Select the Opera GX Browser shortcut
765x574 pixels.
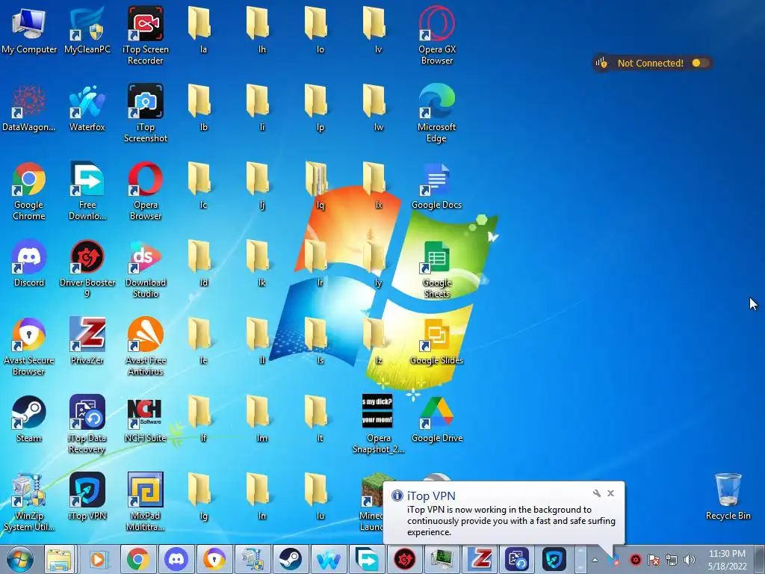point(436,36)
